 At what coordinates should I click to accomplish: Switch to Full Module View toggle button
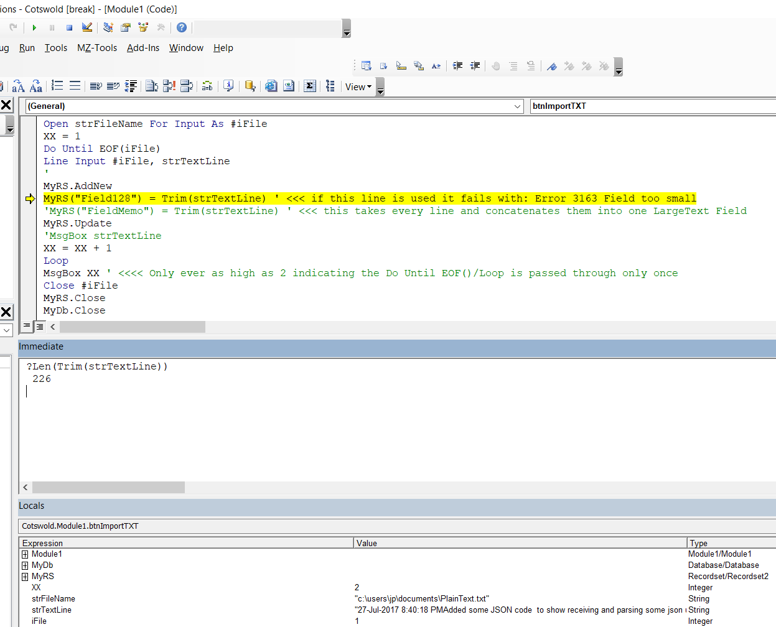[40, 327]
